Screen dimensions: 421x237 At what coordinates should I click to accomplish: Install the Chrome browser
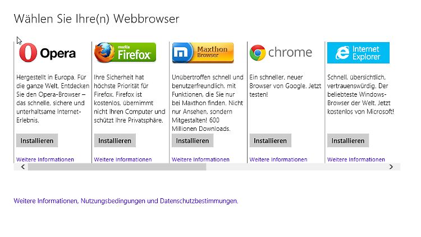(270, 140)
